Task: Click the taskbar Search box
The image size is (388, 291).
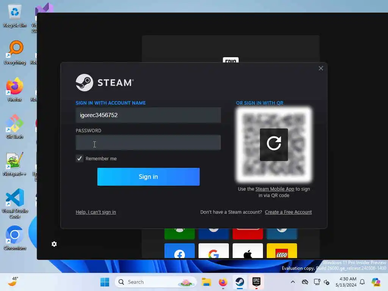Action: click(156, 282)
